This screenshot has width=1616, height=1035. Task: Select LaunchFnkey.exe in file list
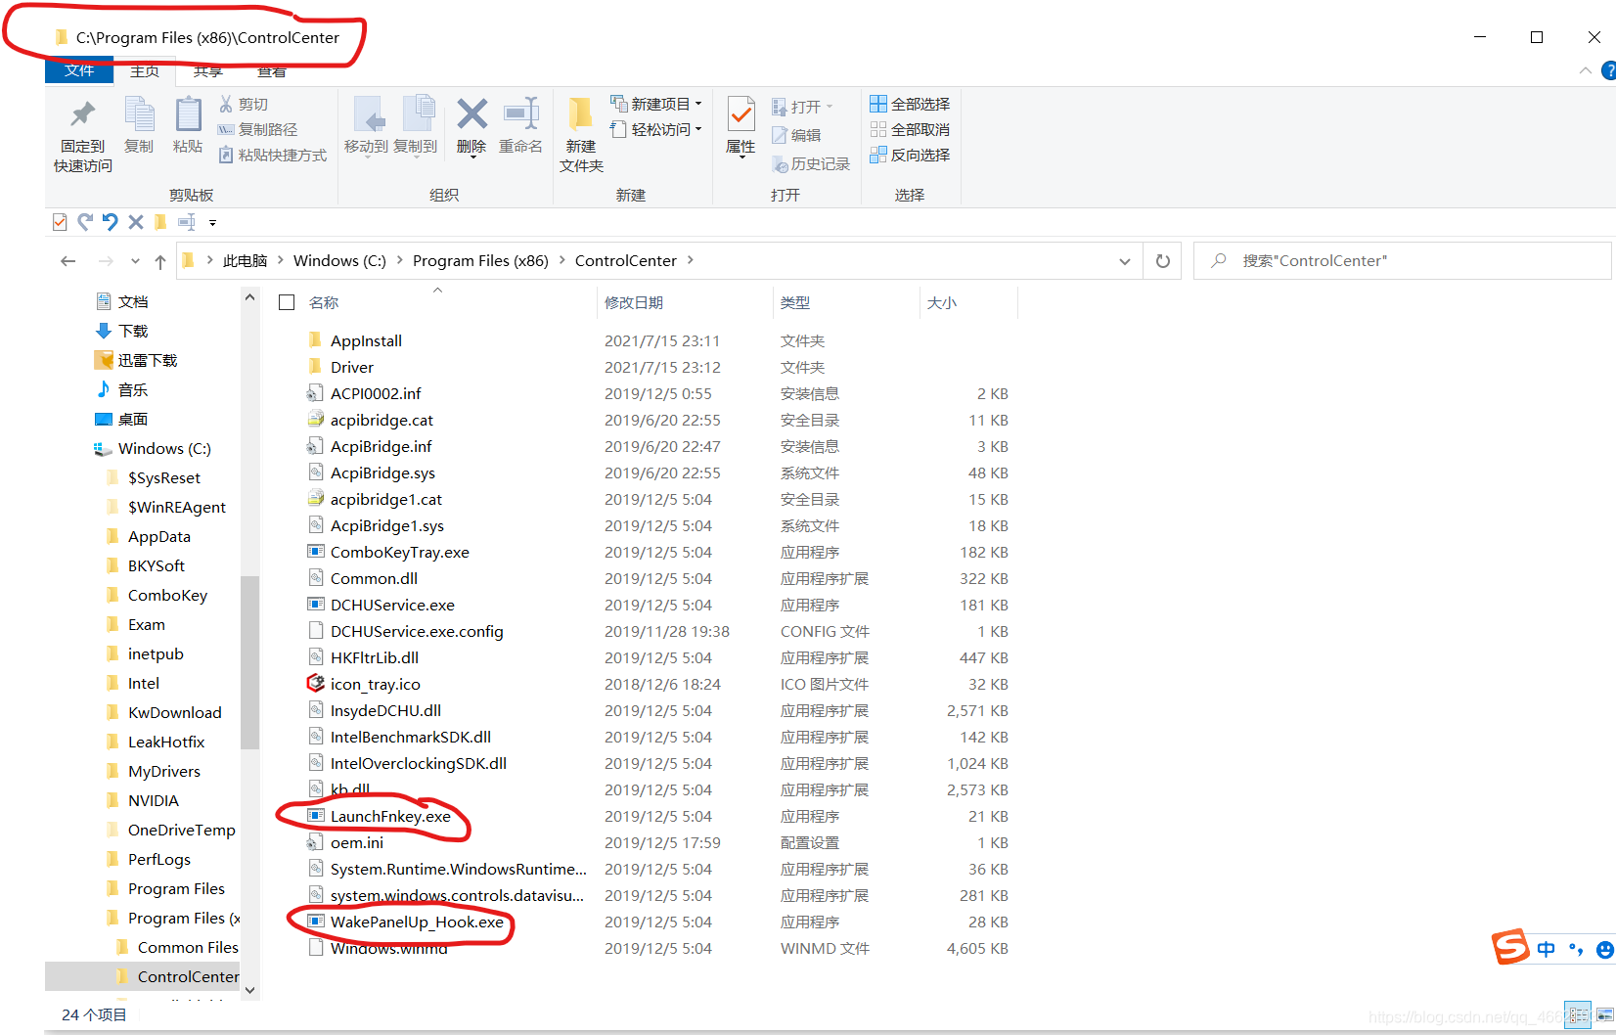(x=390, y=816)
